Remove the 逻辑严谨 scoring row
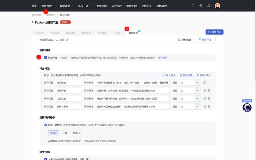 tap(209, 91)
